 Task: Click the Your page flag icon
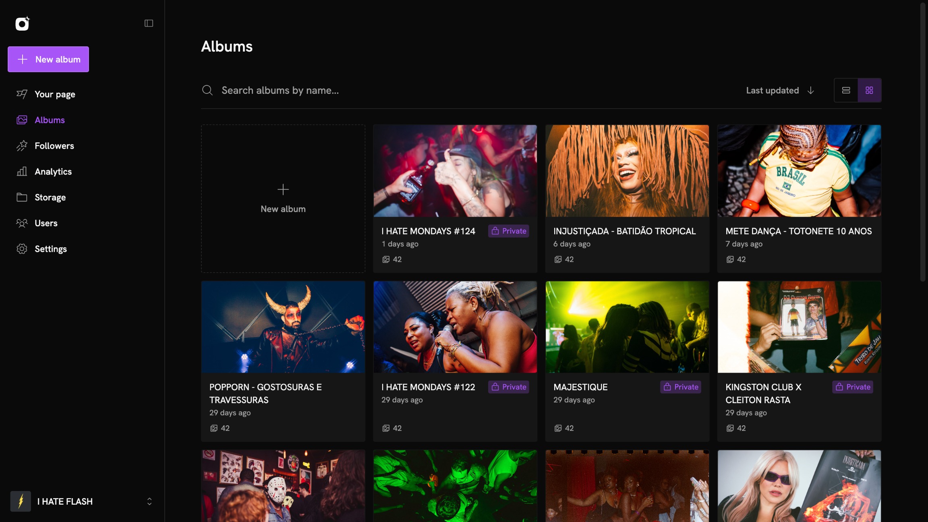[22, 94]
